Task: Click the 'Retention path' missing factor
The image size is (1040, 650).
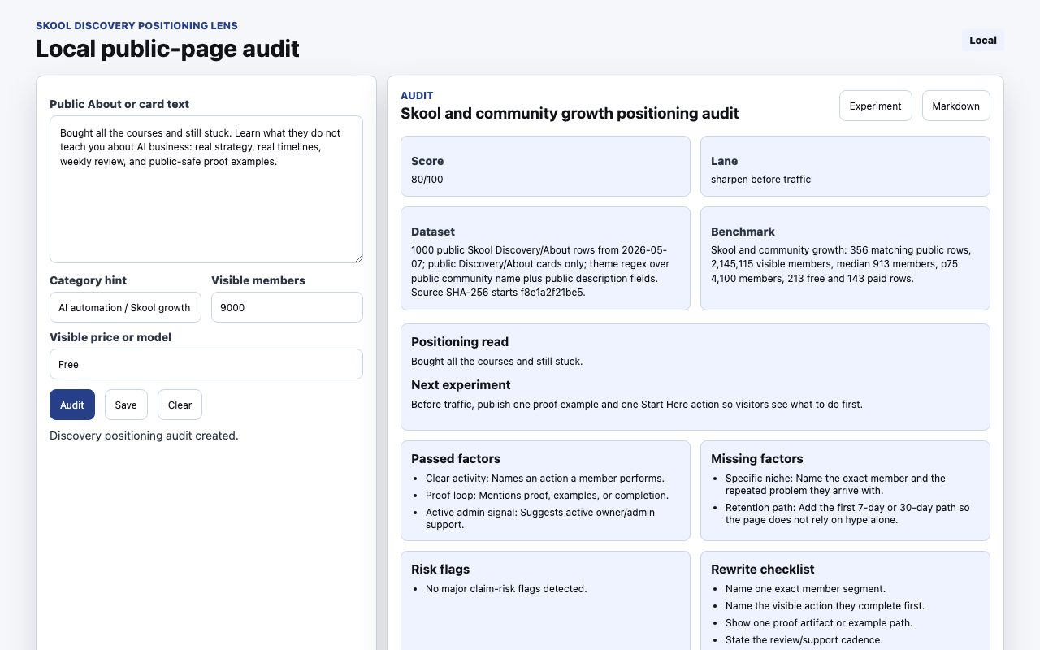Action: [x=847, y=513]
